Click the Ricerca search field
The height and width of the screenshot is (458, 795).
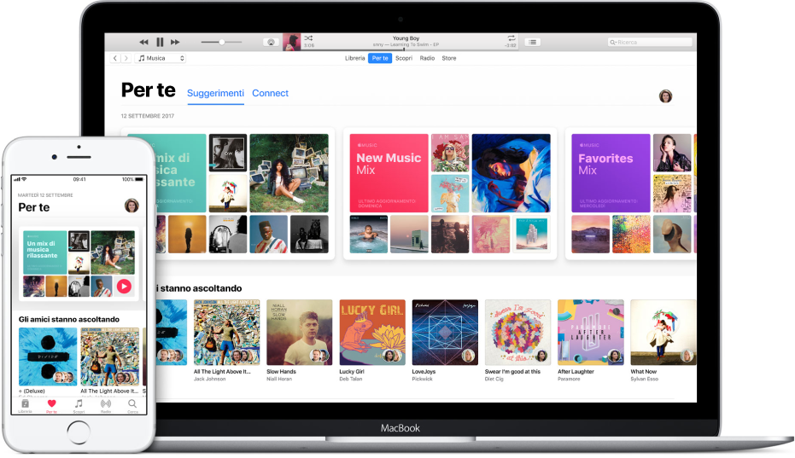pyautogui.click(x=650, y=42)
